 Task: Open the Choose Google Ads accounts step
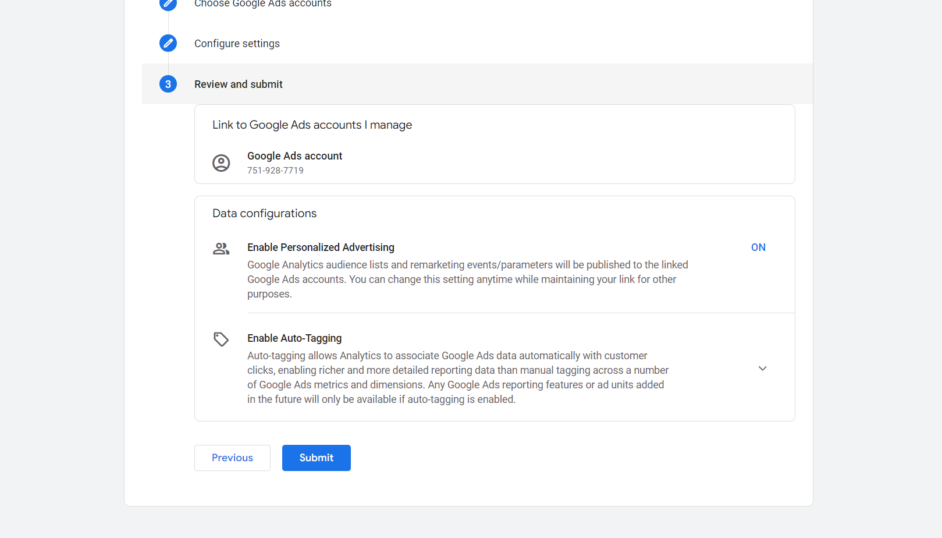point(263,4)
